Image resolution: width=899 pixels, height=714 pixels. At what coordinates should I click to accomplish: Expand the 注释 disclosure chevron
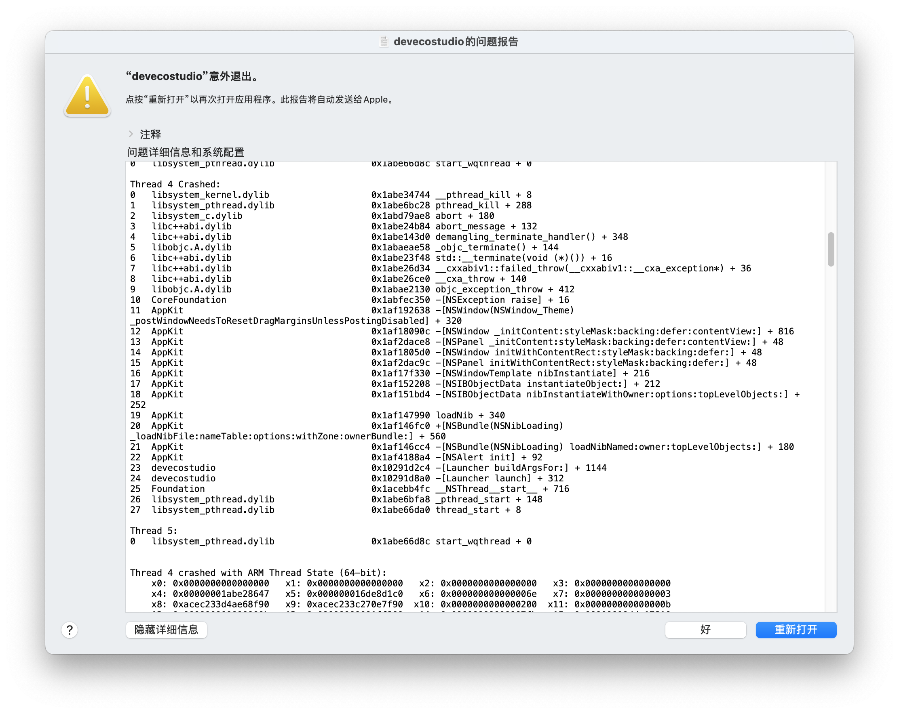coord(131,134)
